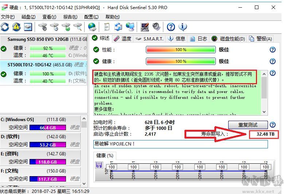Select the F: [文档] partition
Image resolution: width=284 pixels, height=194 pixels.
(x=40, y=175)
